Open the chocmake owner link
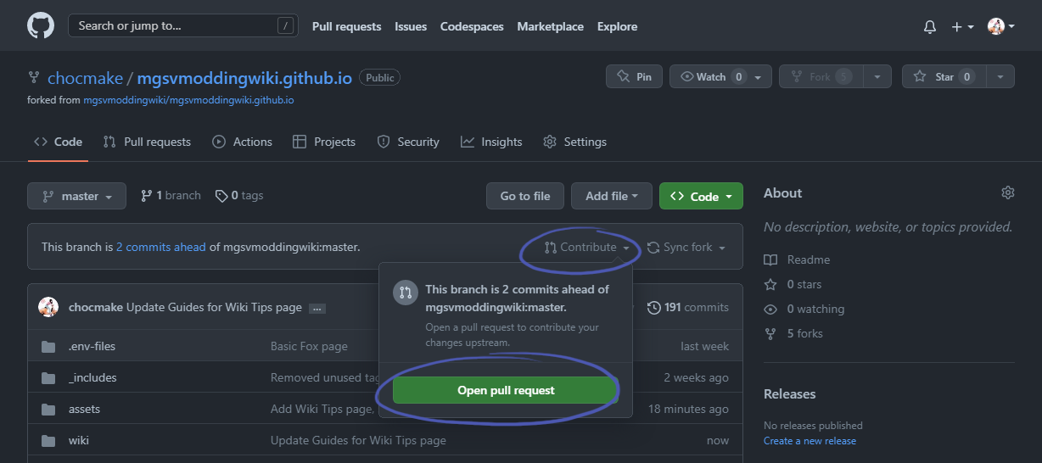Image resolution: width=1042 pixels, height=463 pixels. [85, 78]
